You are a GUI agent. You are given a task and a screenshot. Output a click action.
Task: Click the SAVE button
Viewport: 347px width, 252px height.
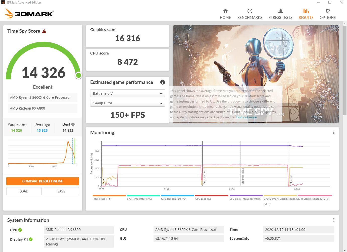pos(61,191)
